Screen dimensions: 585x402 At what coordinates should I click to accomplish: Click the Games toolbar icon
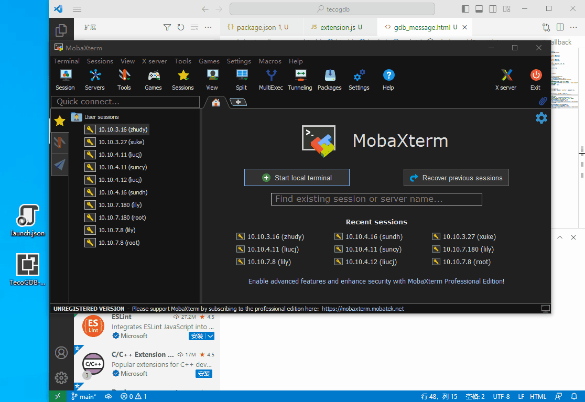154,80
